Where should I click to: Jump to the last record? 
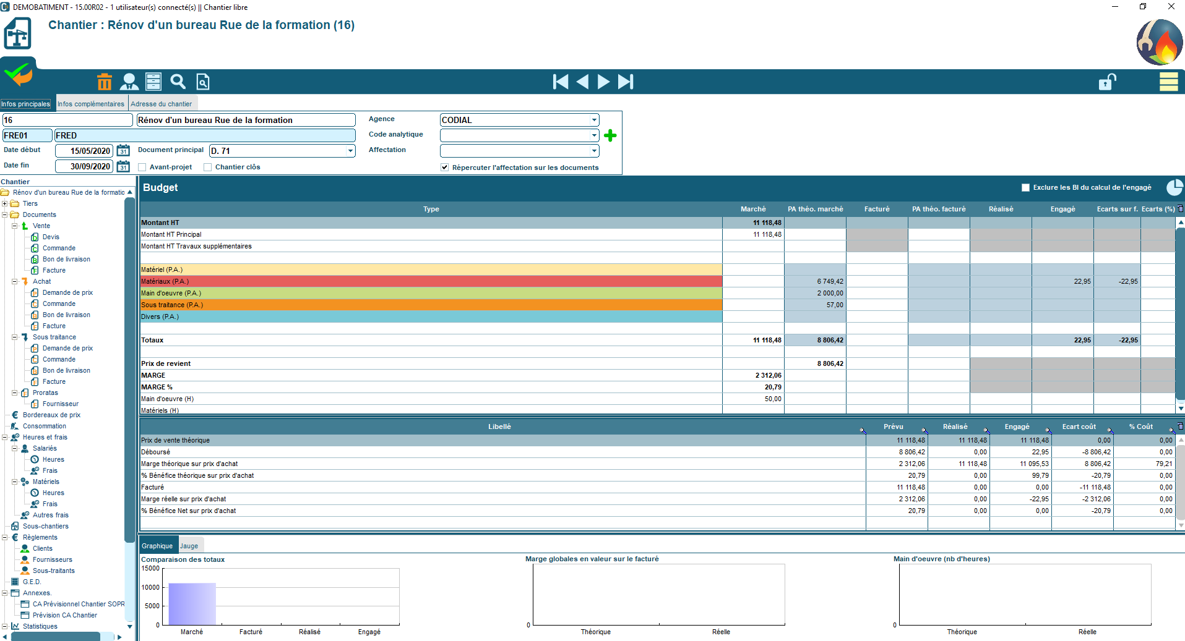pos(626,82)
